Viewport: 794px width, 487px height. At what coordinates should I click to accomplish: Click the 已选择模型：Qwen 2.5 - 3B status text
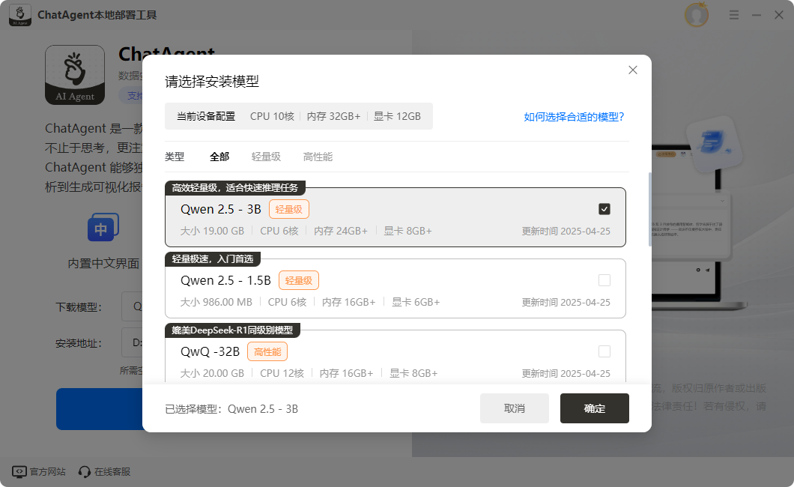click(231, 409)
